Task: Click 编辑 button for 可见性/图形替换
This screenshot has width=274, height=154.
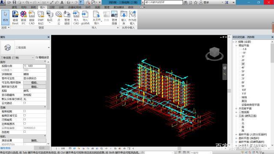Action: point(35,83)
